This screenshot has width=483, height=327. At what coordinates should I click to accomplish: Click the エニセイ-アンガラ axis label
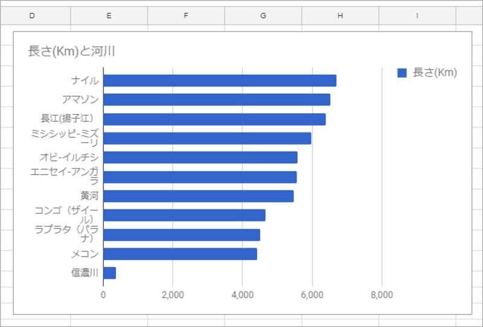(x=65, y=176)
